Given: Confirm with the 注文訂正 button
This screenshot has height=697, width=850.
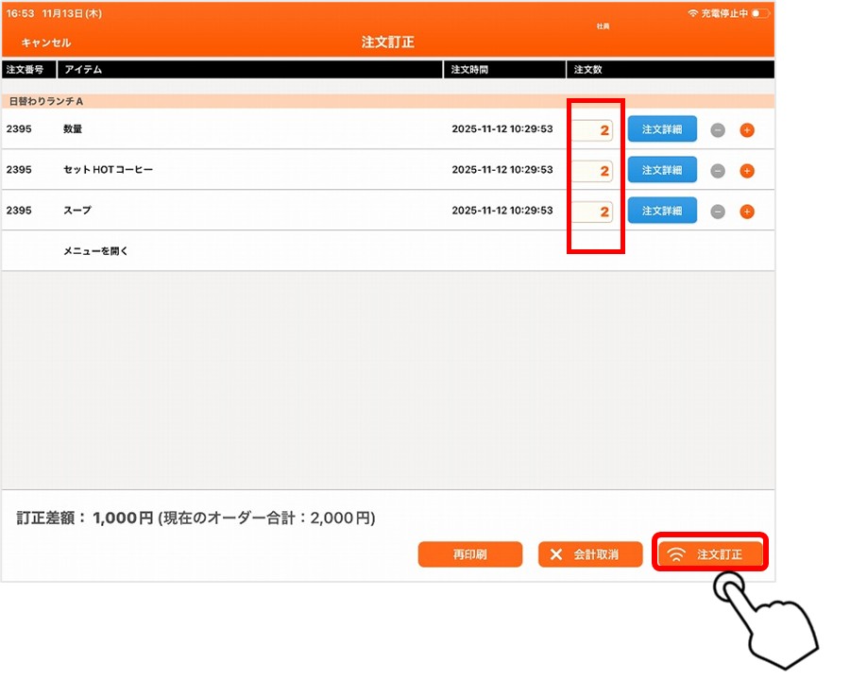Looking at the screenshot, I should [x=710, y=554].
